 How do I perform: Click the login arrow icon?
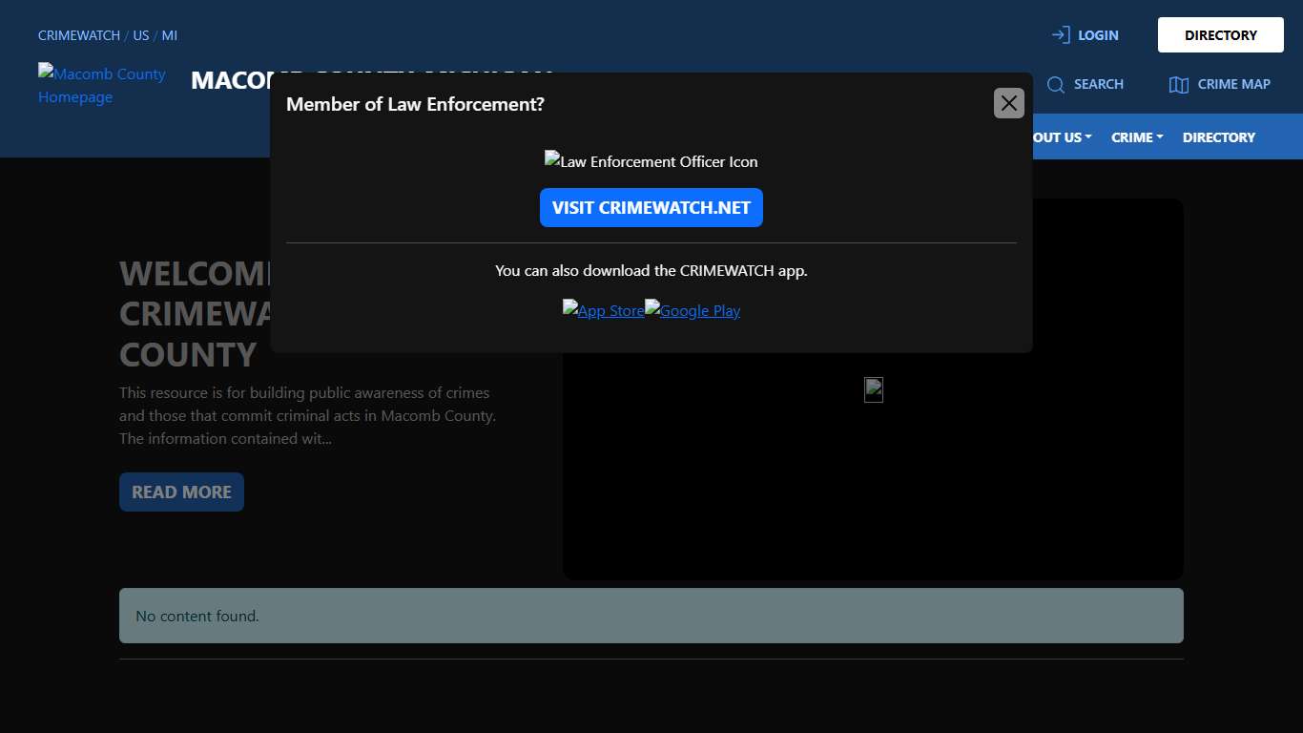pos(1060,35)
